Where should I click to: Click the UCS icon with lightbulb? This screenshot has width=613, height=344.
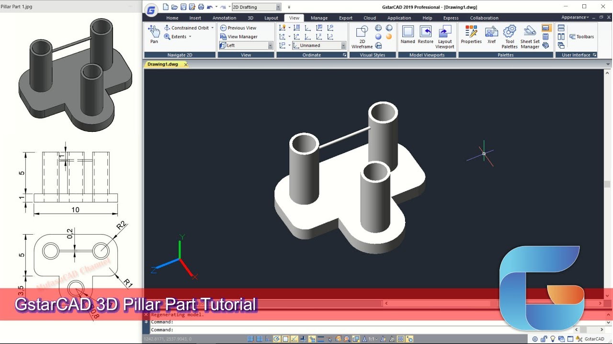click(283, 28)
